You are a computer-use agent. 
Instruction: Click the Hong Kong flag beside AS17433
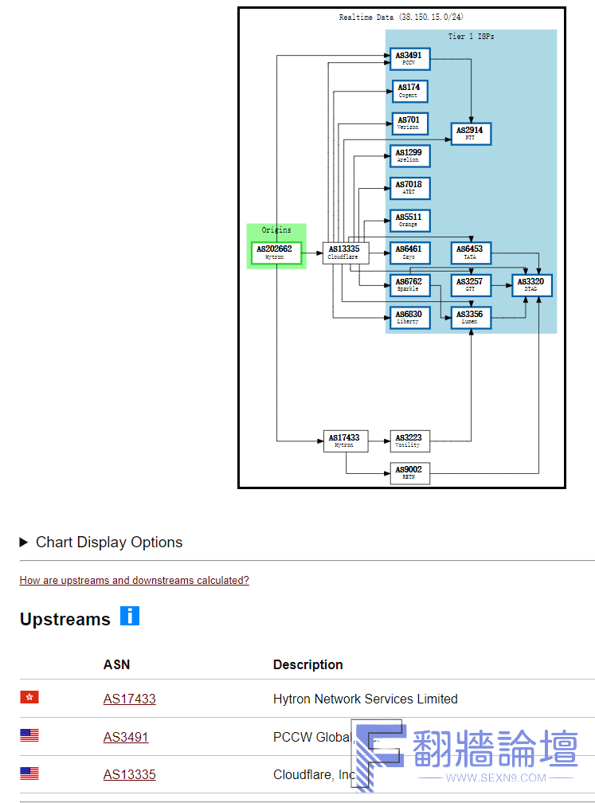[x=29, y=698]
